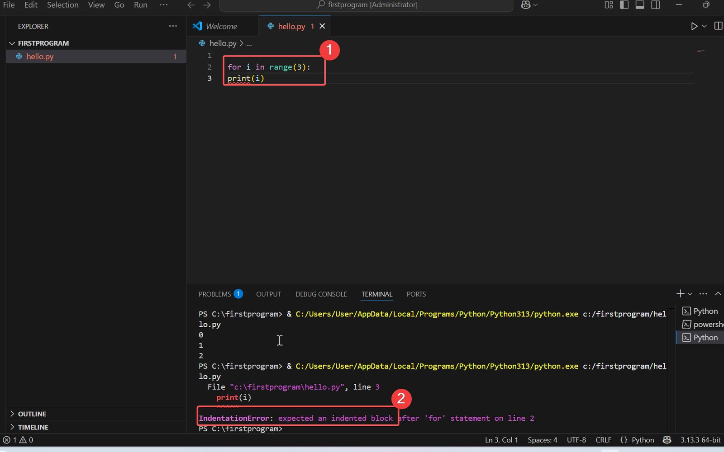This screenshot has width=724, height=452.
Task: Place cursor on code line 2 for loop
Action: click(269, 67)
